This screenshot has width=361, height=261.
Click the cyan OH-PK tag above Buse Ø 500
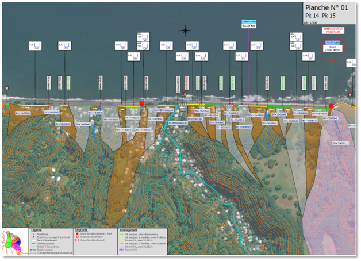point(249,22)
